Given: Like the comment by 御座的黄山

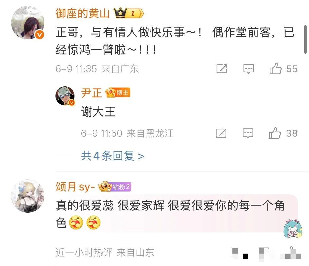Looking at the screenshot, I should tap(275, 69).
